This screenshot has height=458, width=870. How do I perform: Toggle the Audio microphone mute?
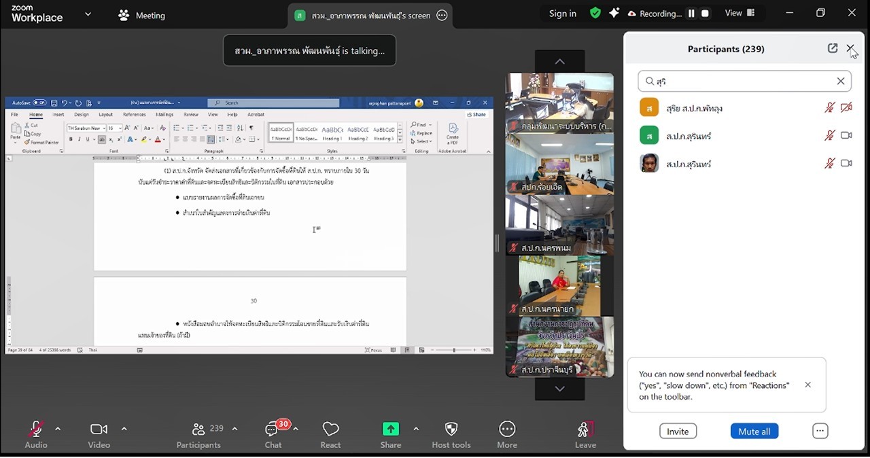point(35,429)
